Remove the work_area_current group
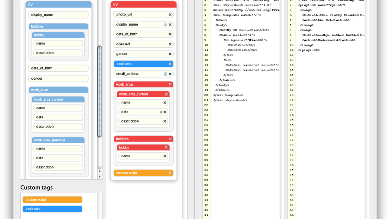390x219 pixels. pos(166,94)
